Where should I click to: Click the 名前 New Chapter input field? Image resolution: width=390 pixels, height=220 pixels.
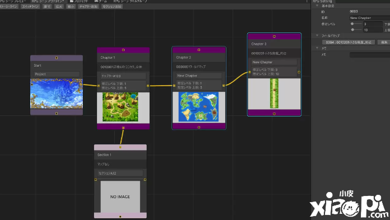coord(370,18)
